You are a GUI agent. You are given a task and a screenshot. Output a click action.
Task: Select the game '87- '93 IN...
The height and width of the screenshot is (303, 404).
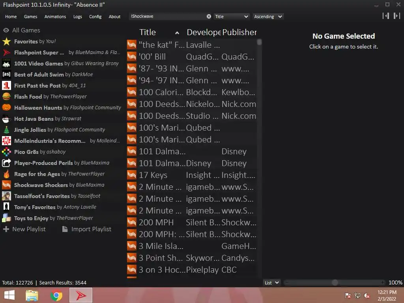[x=192, y=69]
